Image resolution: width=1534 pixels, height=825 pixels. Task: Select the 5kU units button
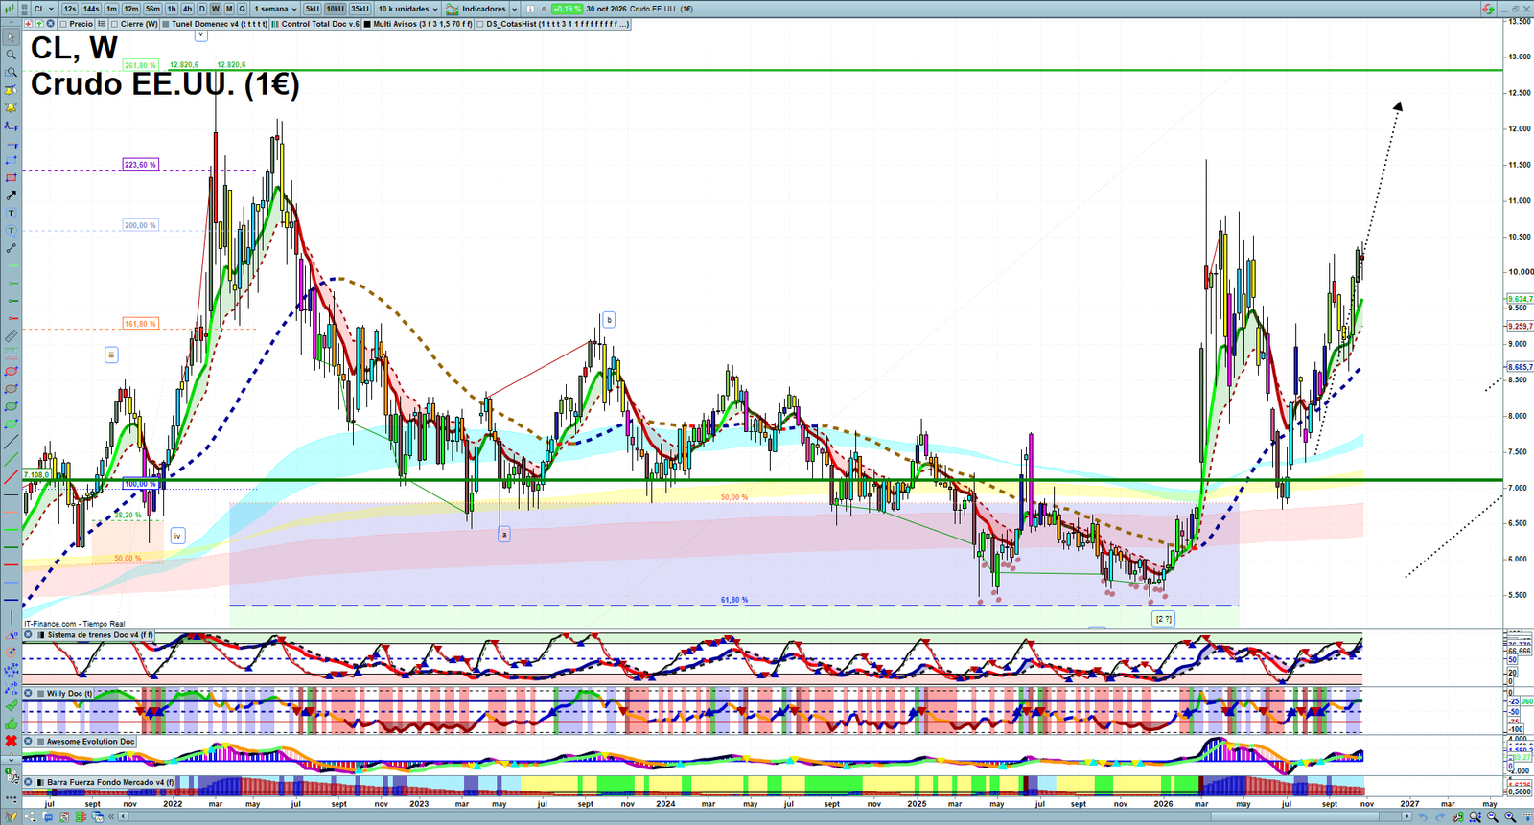[x=313, y=9]
